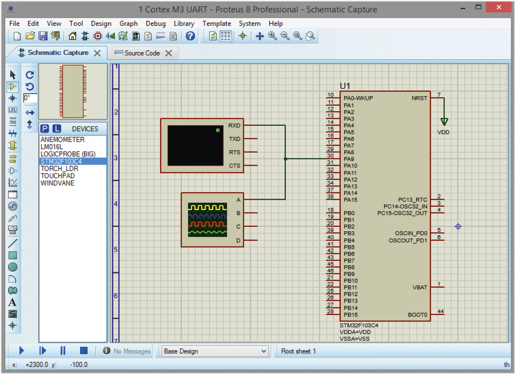Close the Schematic Capture tab
This screenshot has height=375, width=516.
(97, 53)
